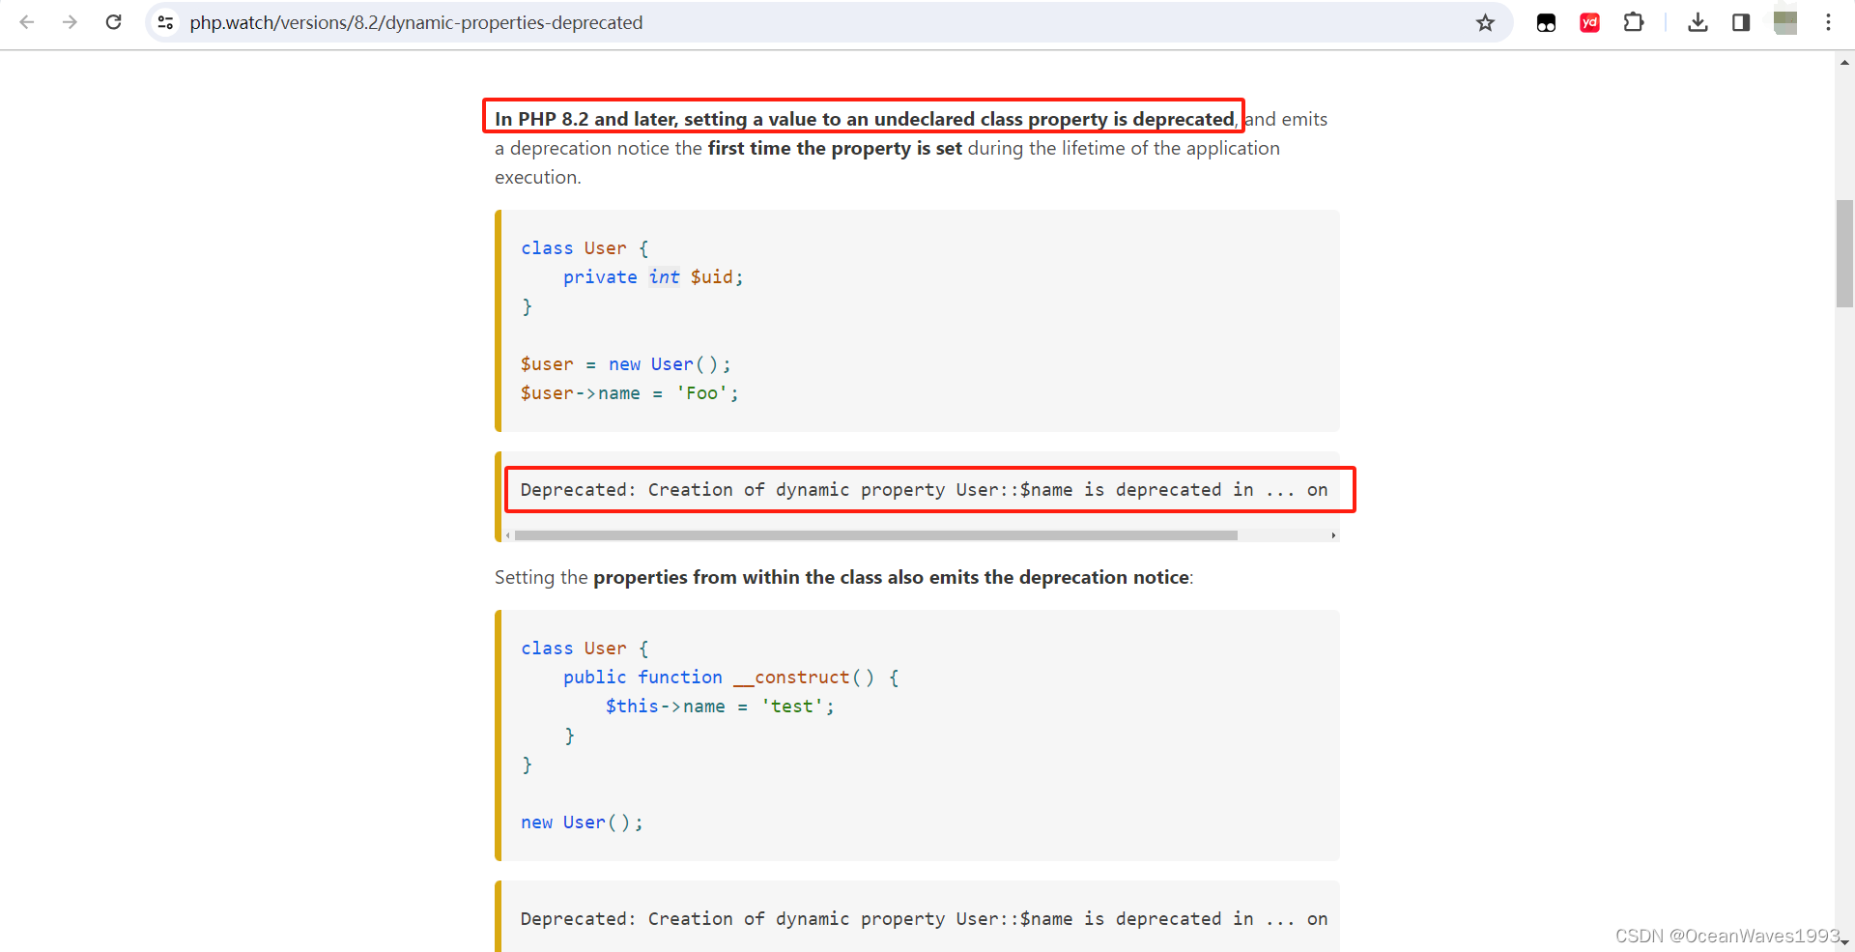Viewport: 1855px width, 952px height.
Task: Click 'private int $uid;' code line
Action: (653, 277)
